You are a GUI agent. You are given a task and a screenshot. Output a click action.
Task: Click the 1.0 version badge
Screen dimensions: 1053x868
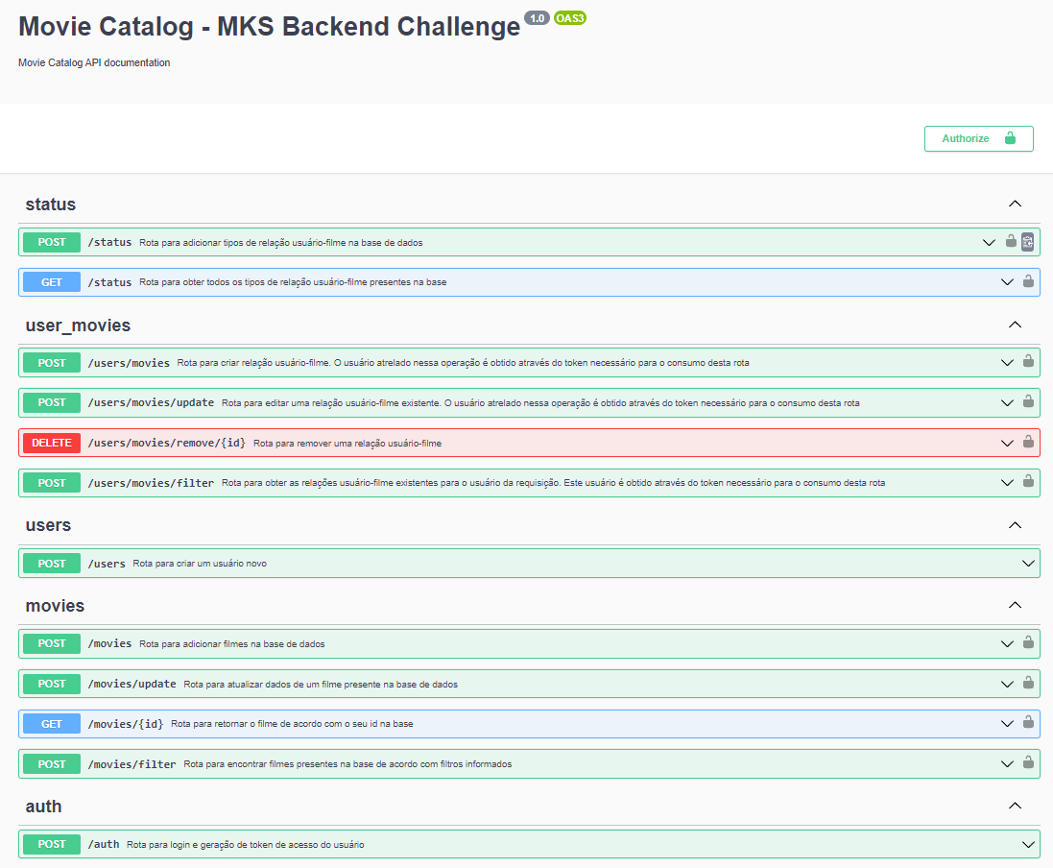click(536, 16)
